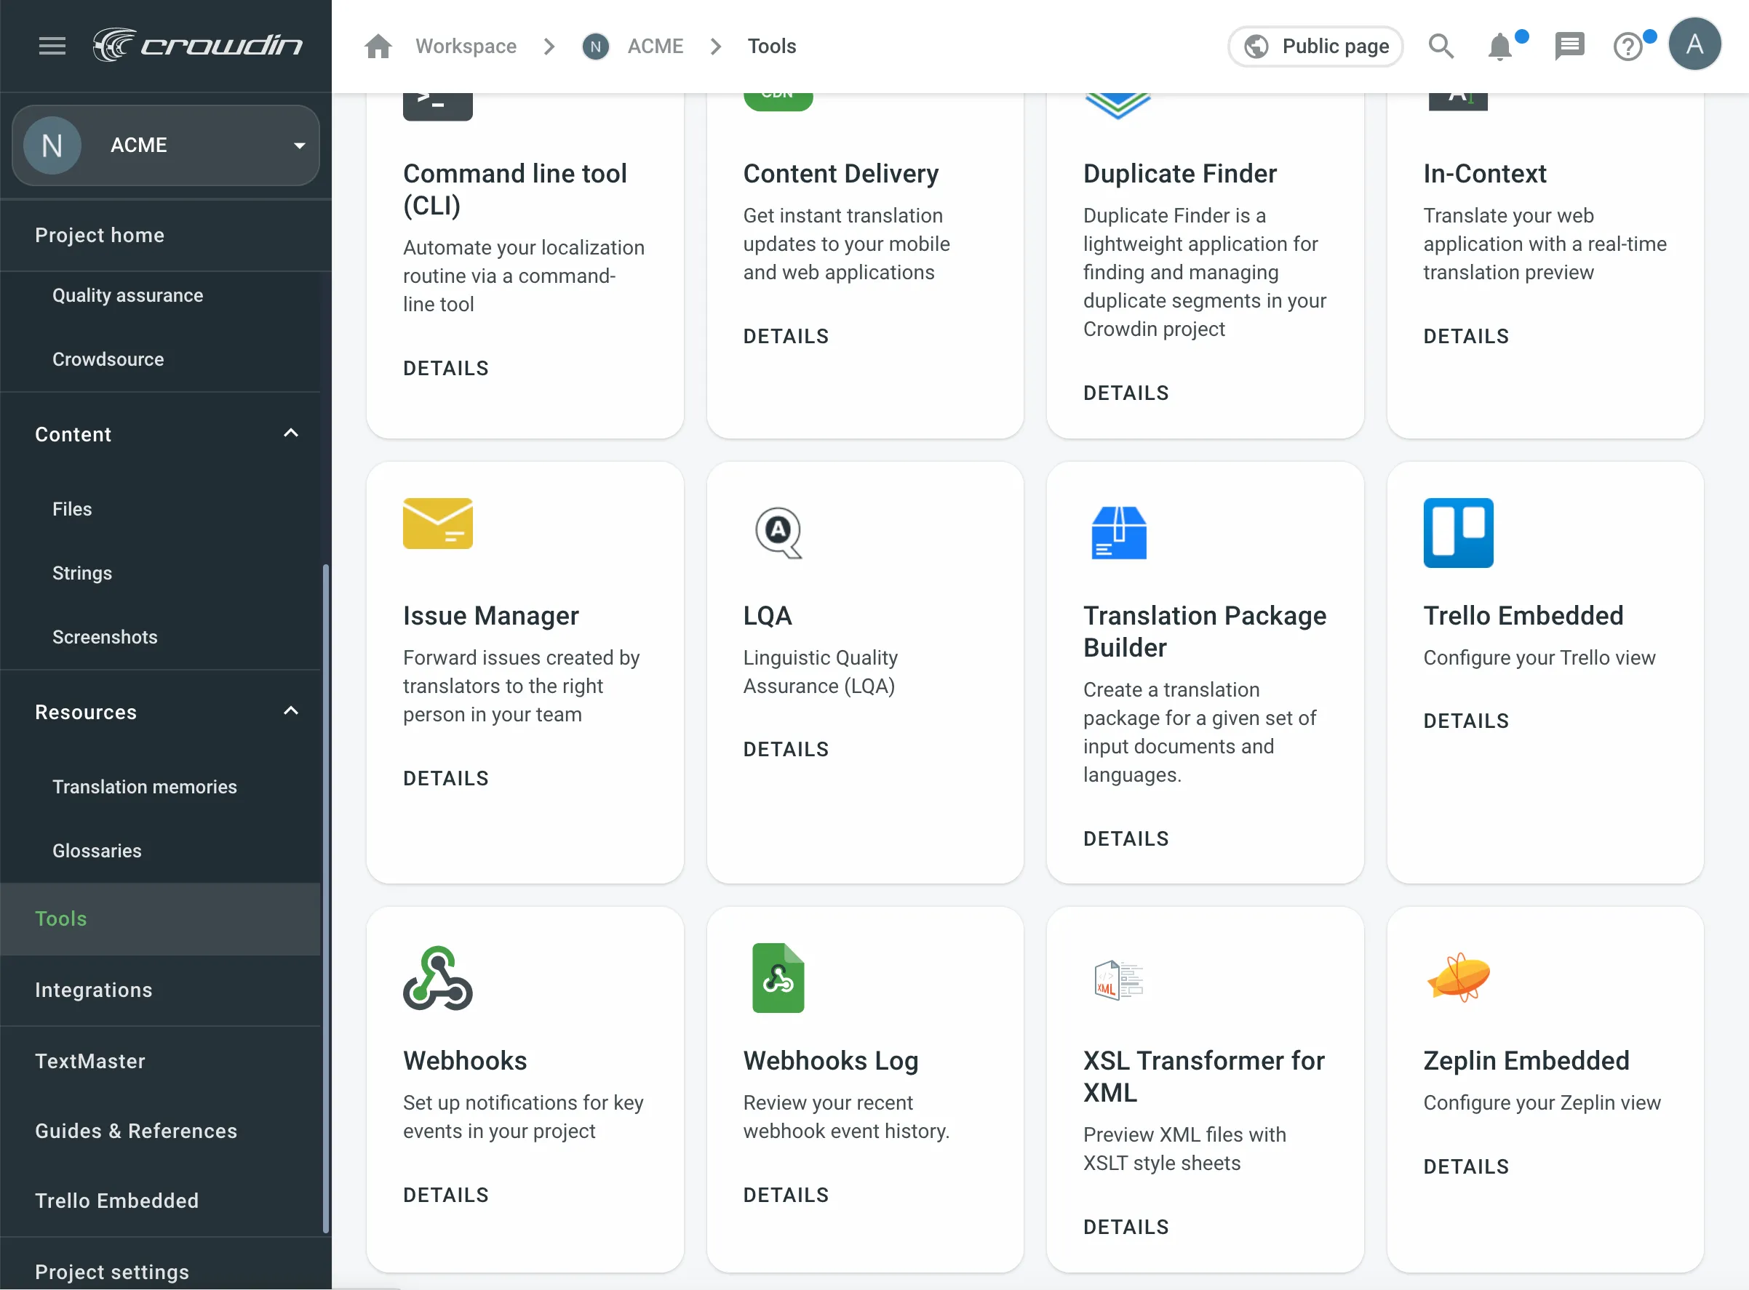The width and height of the screenshot is (1749, 1290).
Task: Click the Zeplin Embedded zeppelin icon
Action: (x=1459, y=977)
